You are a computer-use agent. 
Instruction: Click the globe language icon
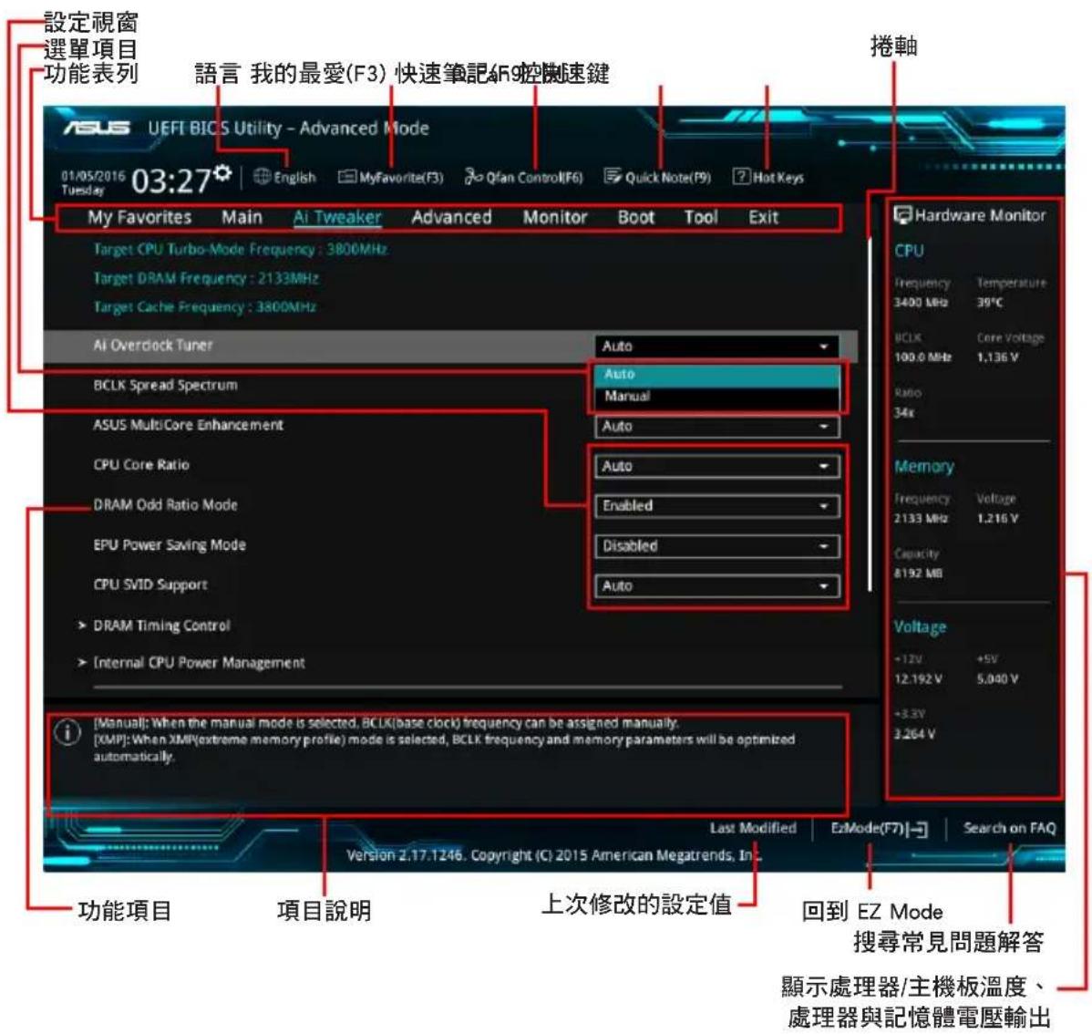[x=262, y=176]
